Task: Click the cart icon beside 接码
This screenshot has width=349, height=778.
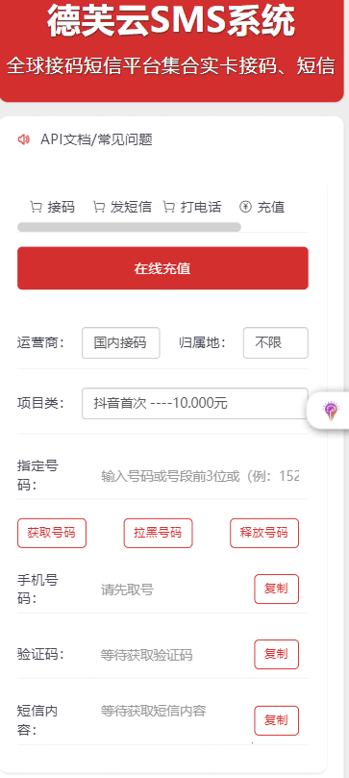Action: [x=37, y=207]
